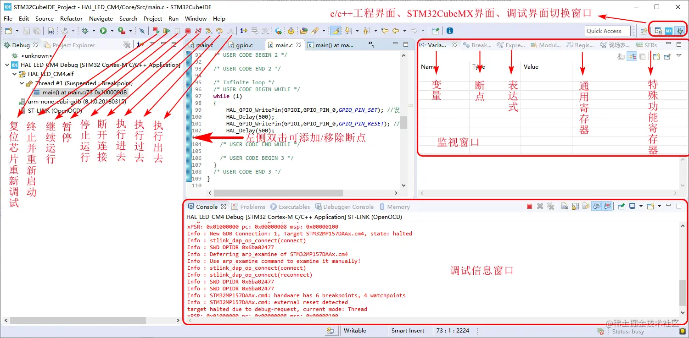Click the Disconnect toolbar icon

click(198, 31)
